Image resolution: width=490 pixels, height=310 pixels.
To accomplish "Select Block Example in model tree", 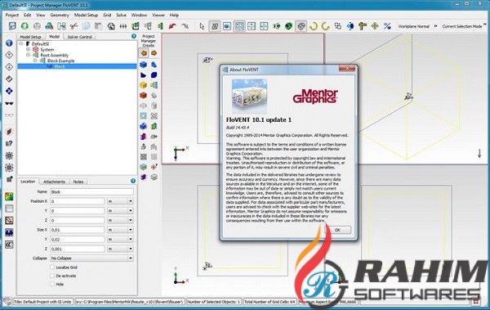I will (x=61, y=61).
